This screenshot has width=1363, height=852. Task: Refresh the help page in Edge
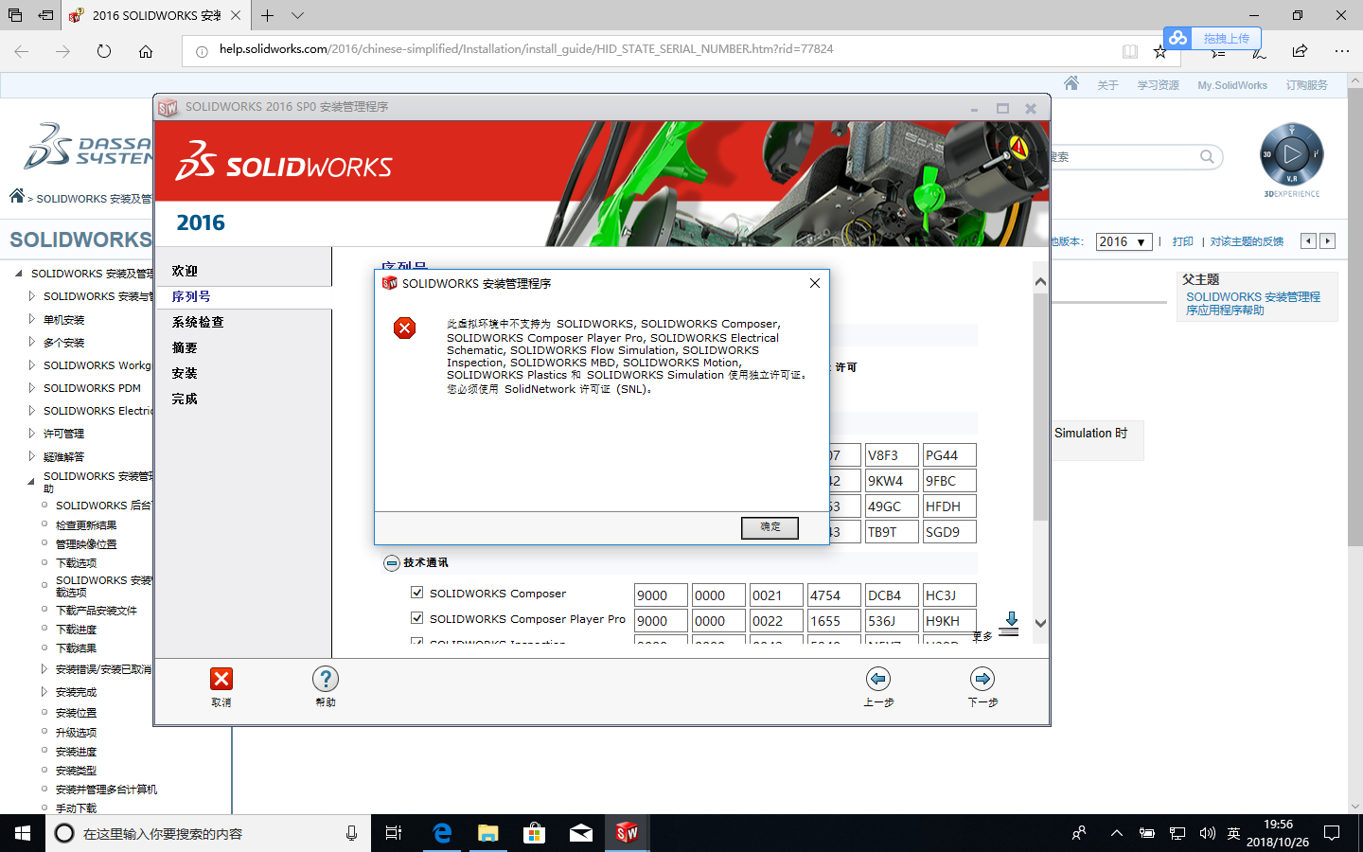(x=104, y=51)
